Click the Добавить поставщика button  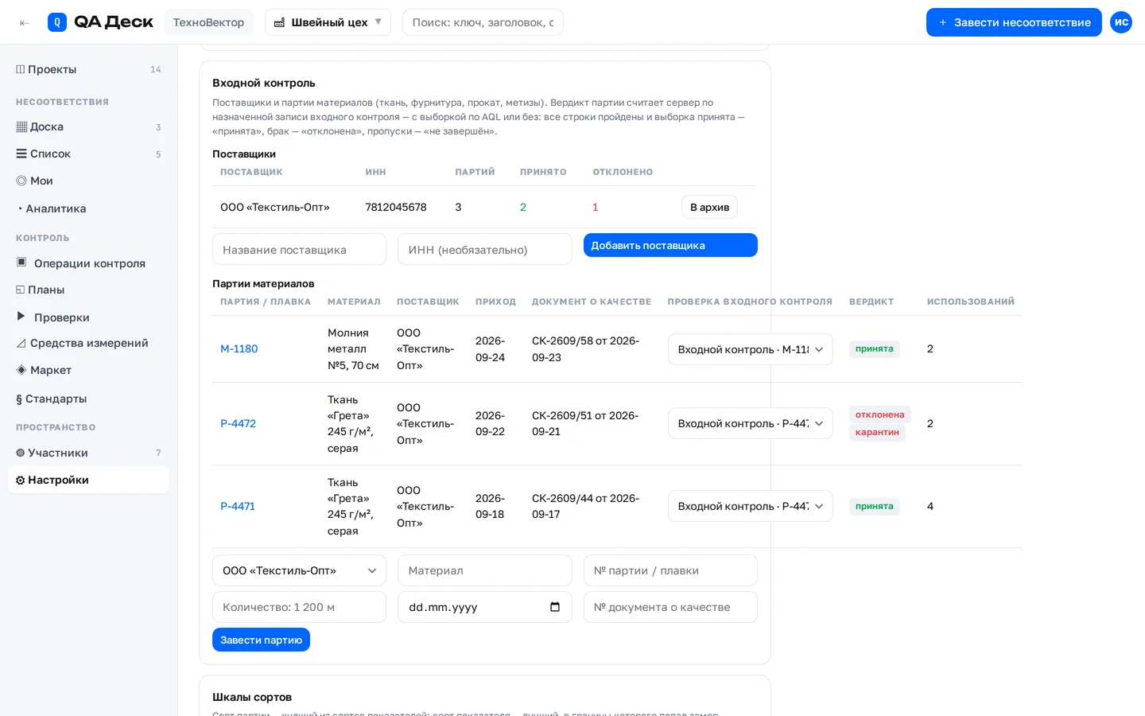tap(670, 245)
